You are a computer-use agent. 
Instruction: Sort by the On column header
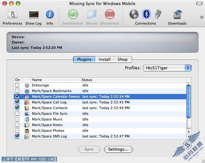point(18,80)
